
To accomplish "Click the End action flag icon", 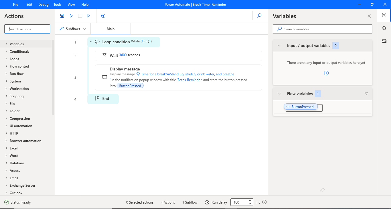I will pos(97,98).
